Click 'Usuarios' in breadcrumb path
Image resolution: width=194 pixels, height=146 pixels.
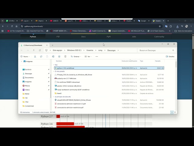click(90, 50)
